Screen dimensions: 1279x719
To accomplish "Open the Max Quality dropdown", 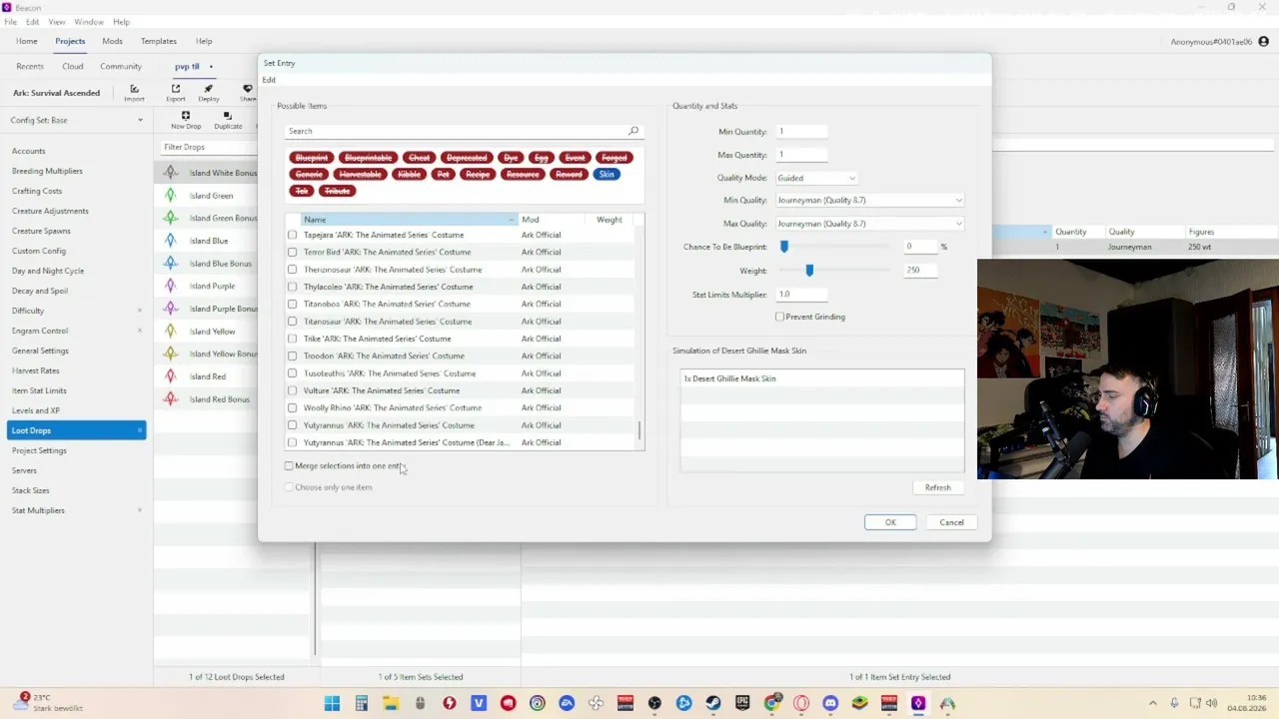I will tap(869, 224).
